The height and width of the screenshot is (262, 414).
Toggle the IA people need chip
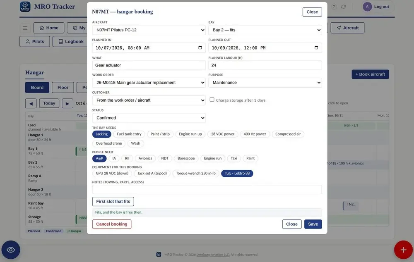[x=114, y=158]
